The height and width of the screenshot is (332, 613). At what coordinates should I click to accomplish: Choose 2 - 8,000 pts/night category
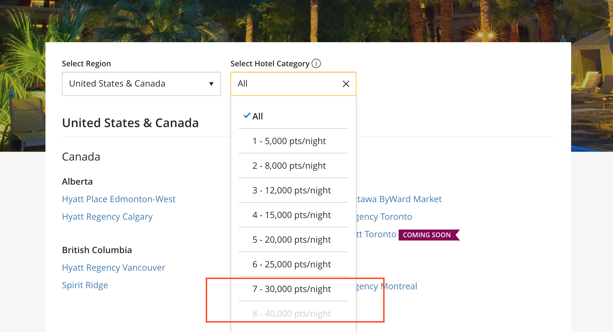(x=289, y=166)
